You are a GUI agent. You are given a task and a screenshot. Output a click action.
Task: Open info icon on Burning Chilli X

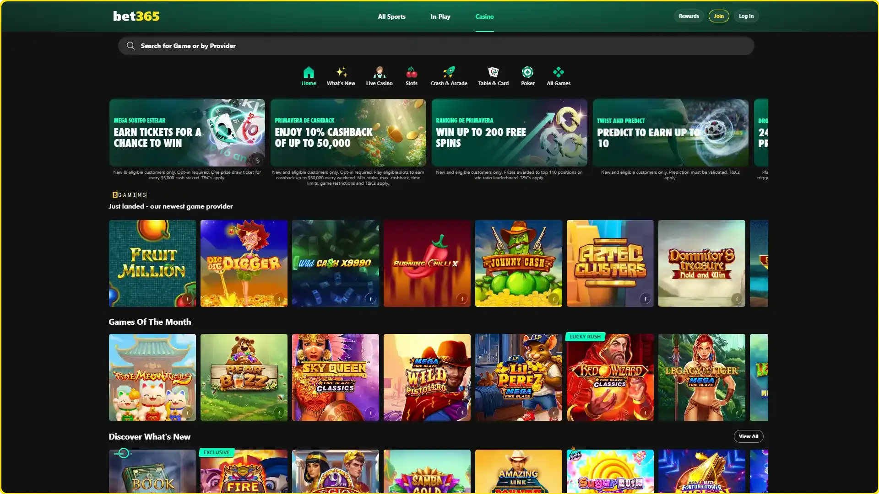pyautogui.click(x=462, y=299)
